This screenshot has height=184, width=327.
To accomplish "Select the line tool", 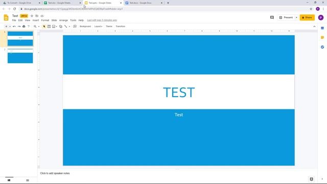I will [x=66, y=27].
